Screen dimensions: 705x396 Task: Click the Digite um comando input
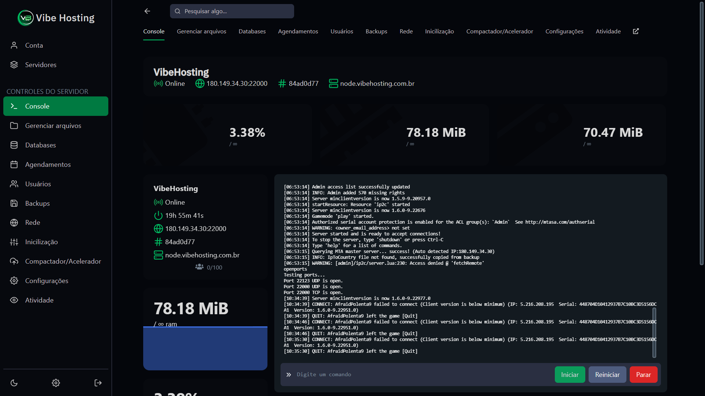pos(422,374)
